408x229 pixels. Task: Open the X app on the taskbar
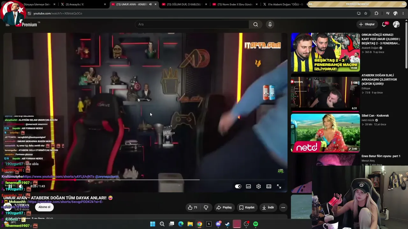209,224
